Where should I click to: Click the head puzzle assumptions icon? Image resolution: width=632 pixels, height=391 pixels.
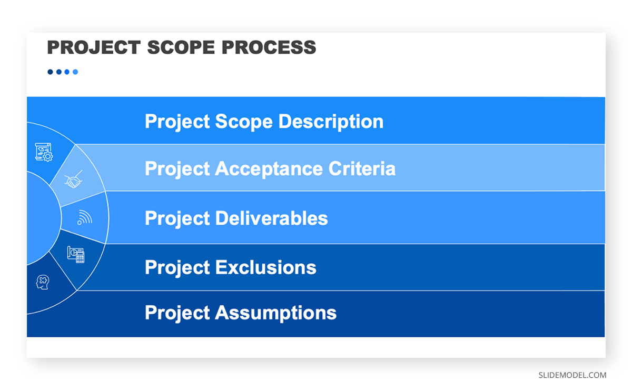[43, 282]
